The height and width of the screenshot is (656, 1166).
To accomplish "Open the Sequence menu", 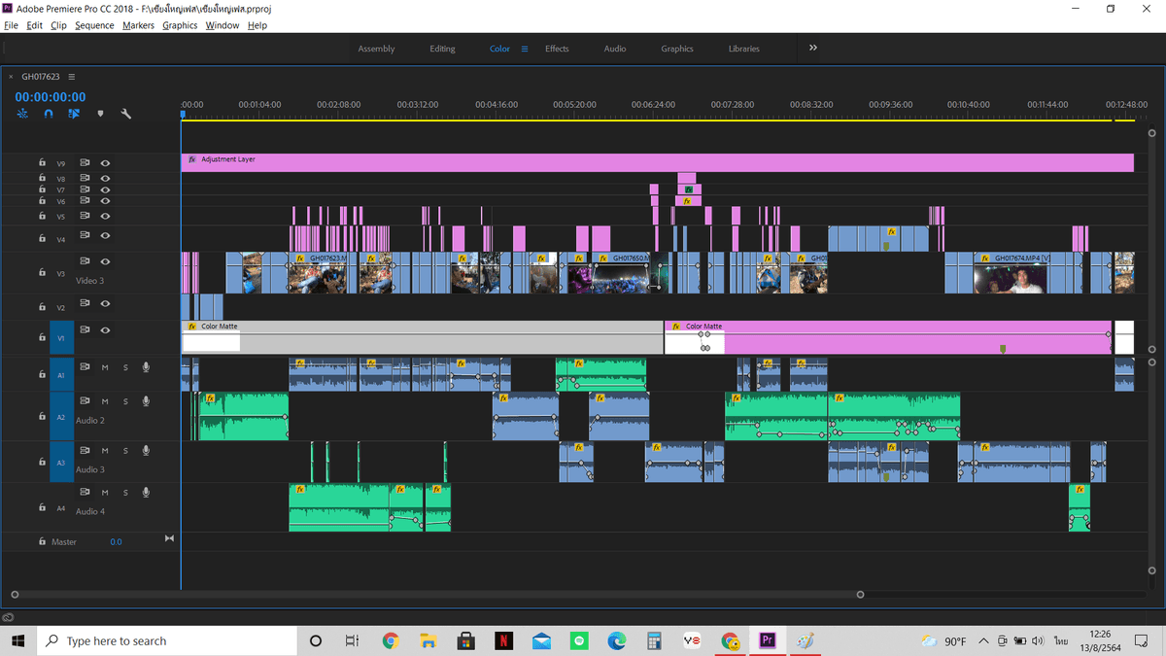I will 94,25.
